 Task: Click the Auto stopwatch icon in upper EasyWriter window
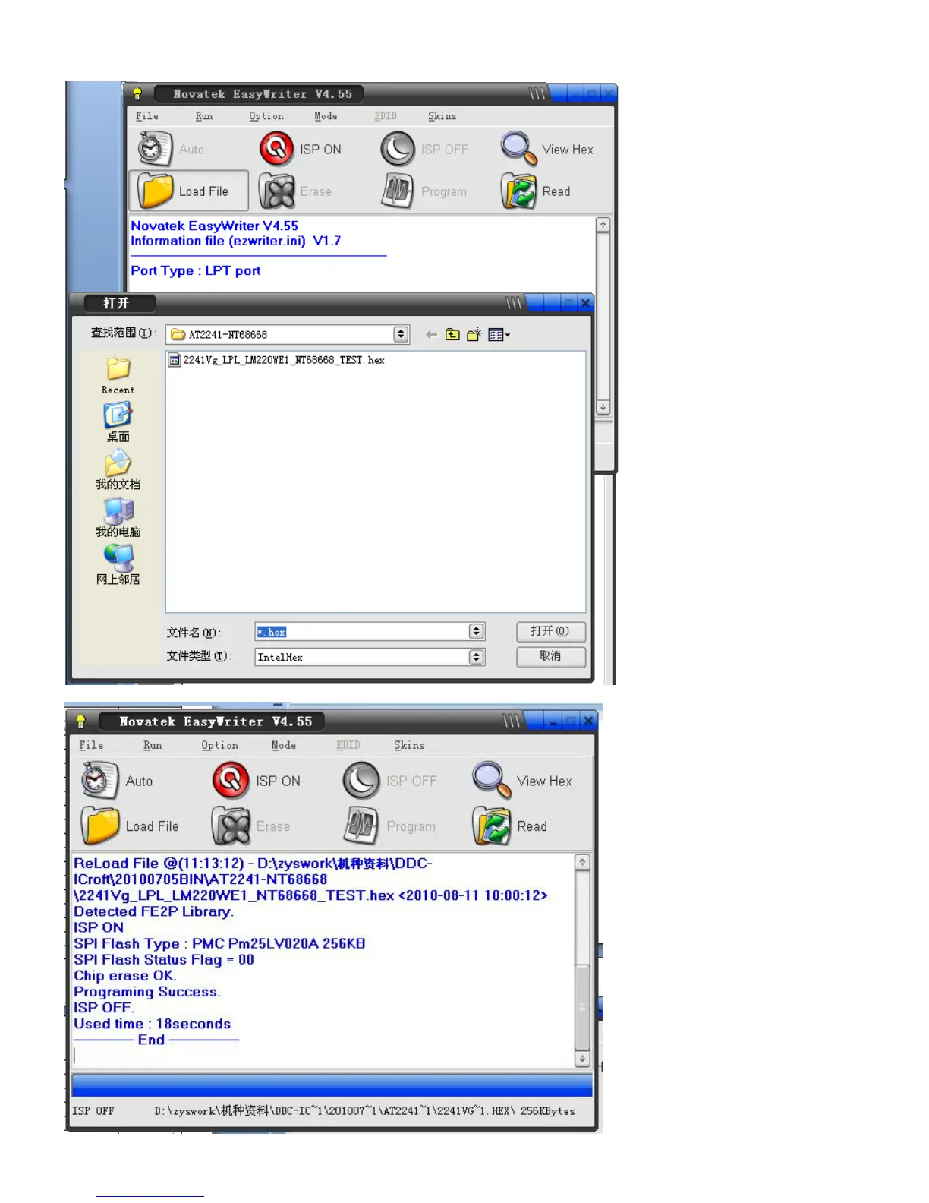coord(155,149)
